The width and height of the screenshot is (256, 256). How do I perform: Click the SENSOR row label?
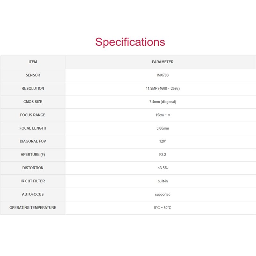[33, 75]
